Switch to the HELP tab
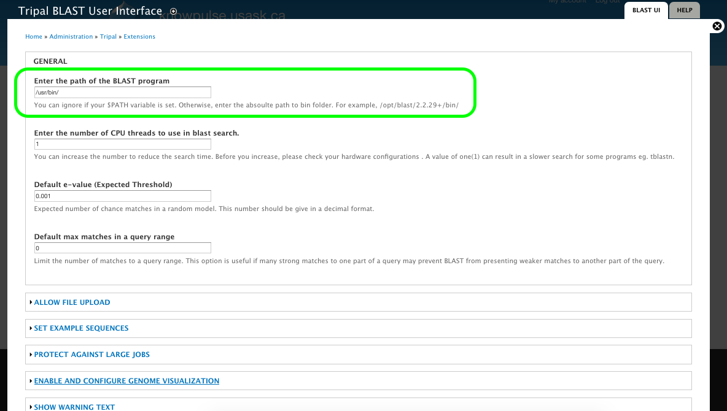Viewport: 727px width, 411px height. pyautogui.click(x=684, y=10)
